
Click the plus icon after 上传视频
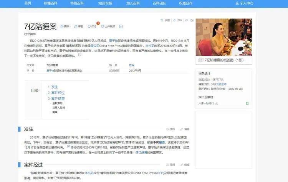click(x=121, y=27)
